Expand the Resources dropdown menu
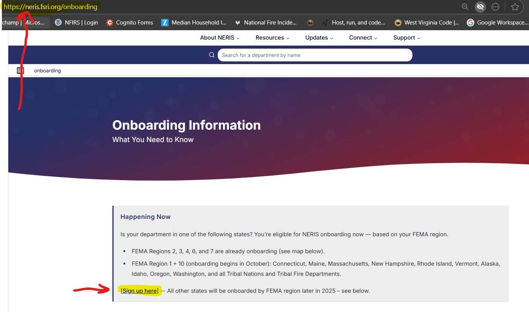 272,38
